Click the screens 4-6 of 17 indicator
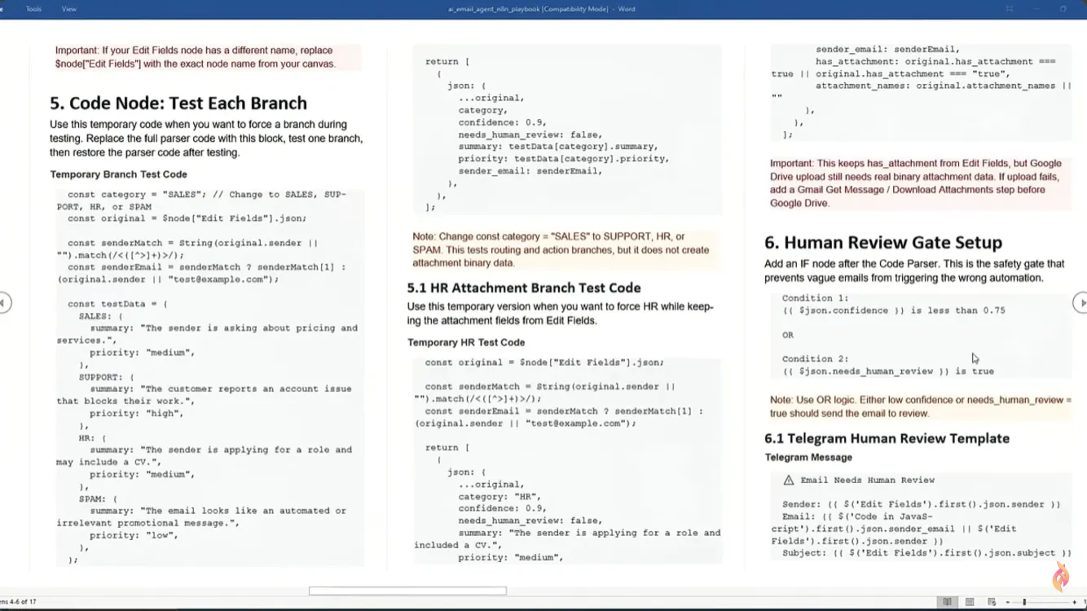 [18, 602]
